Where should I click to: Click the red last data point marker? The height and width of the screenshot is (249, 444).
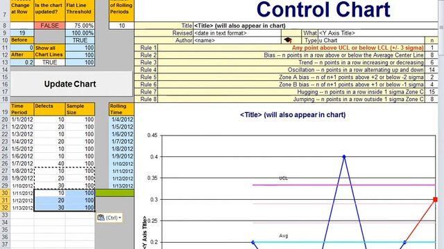pos(435,199)
